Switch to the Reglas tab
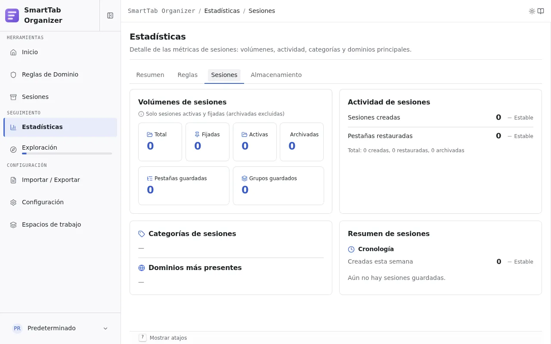The width and height of the screenshot is (551, 344). point(188,75)
